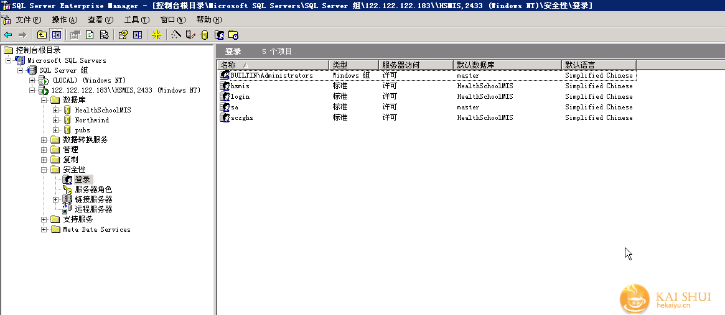The height and width of the screenshot is (315, 725).
Task: Click the yellow star New icon
Action: 157,35
